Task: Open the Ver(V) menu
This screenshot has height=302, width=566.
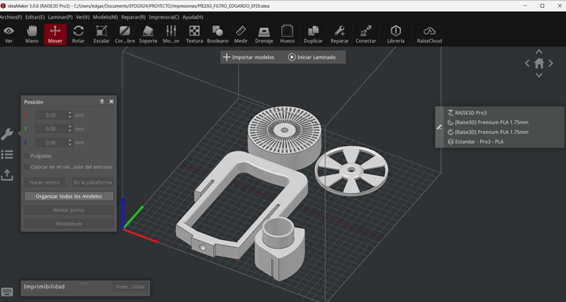Action: (x=83, y=17)
